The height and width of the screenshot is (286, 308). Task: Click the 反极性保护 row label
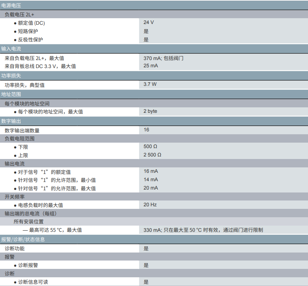click(31, 40)
